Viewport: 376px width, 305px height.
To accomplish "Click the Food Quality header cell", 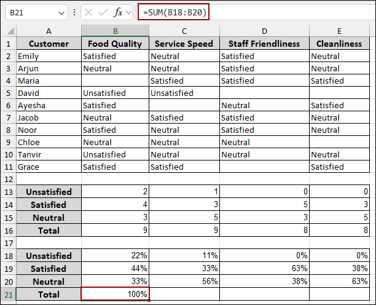I will point(115,44).
